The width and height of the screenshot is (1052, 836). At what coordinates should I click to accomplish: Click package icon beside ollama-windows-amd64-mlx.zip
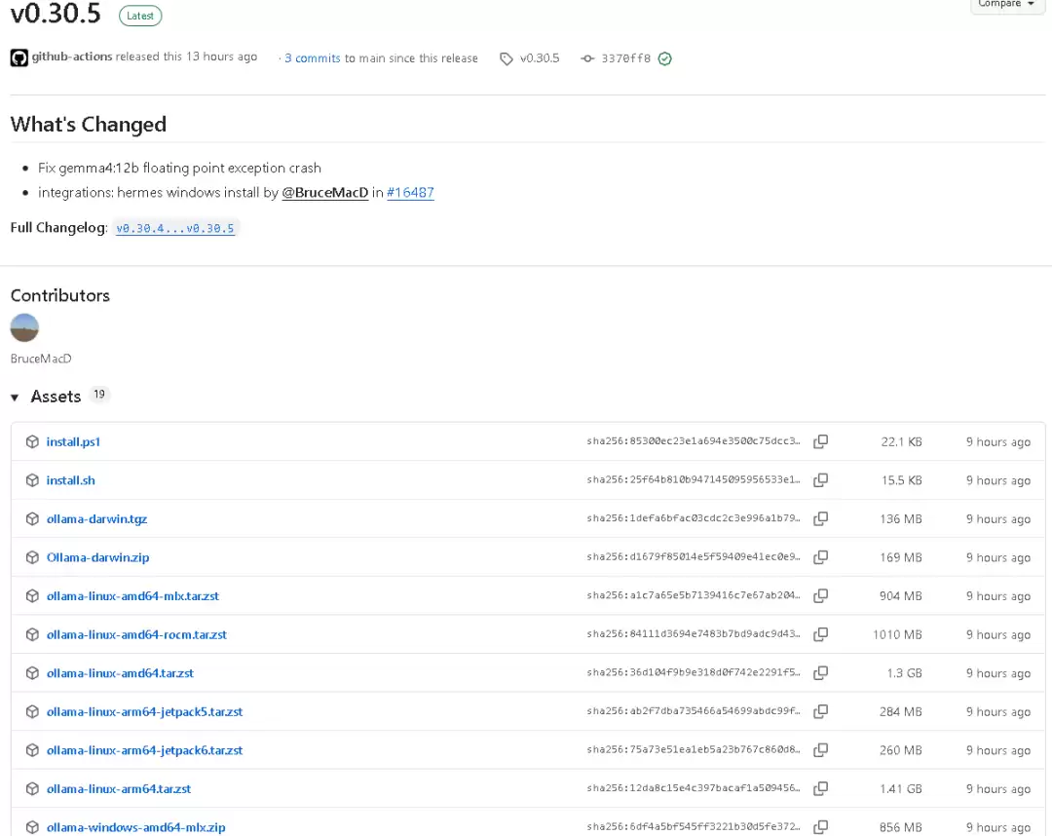pyautogui.click(x=32, y=827)
